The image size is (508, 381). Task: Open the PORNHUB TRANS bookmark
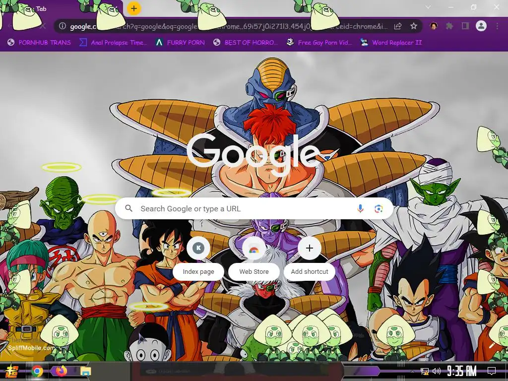point(39,43)
